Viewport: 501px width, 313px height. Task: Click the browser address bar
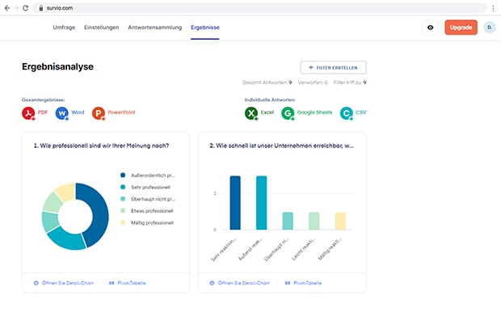tap(259, 8)
